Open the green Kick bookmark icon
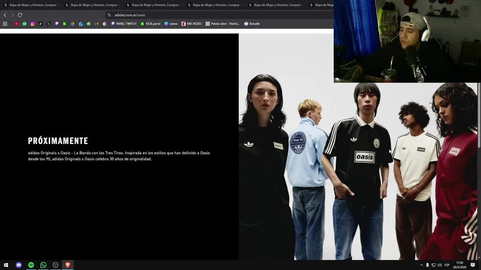This screenshot has width=481, height=270. coord(65,24)
